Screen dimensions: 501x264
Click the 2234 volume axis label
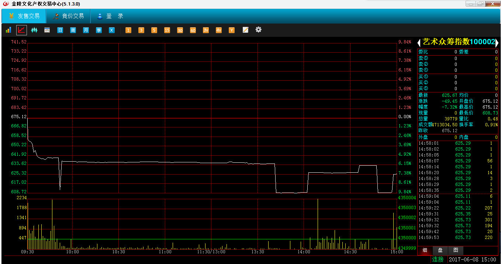[x=22, y=198]
